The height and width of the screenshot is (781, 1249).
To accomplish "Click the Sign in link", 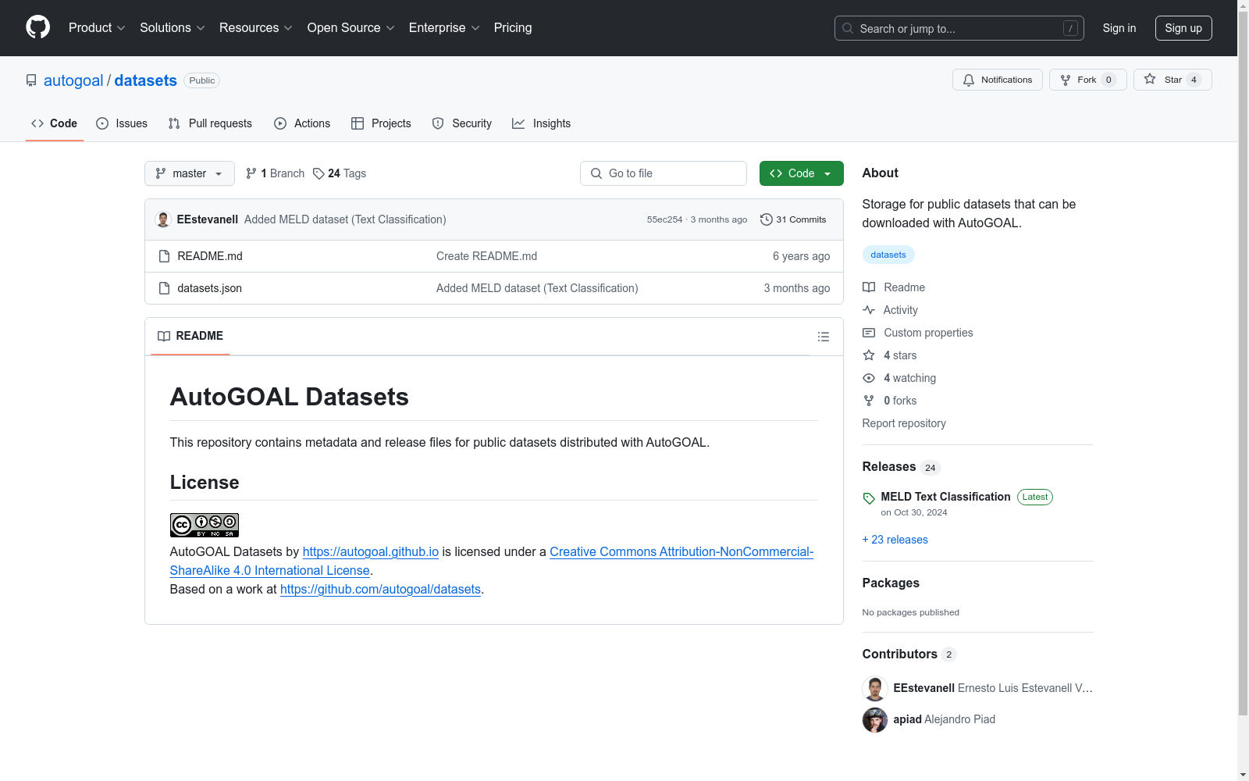I will click(x=1119, y=28).
